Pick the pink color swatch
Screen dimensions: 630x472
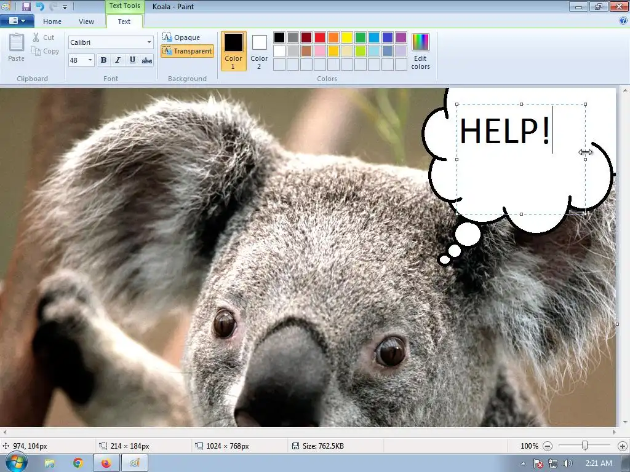tap(320, 51)
